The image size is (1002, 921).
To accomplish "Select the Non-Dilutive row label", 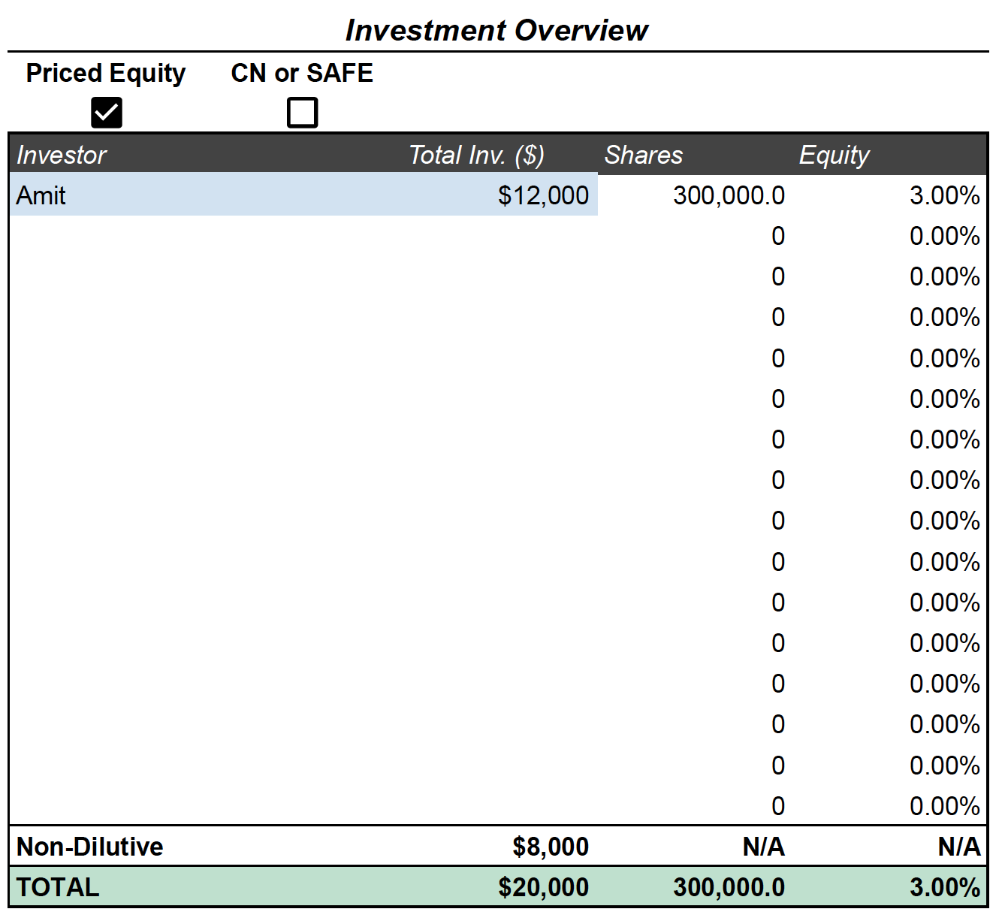I will 90,847.
